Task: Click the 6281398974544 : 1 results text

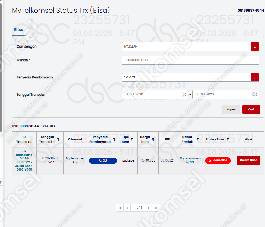Action: coord(34,126)
